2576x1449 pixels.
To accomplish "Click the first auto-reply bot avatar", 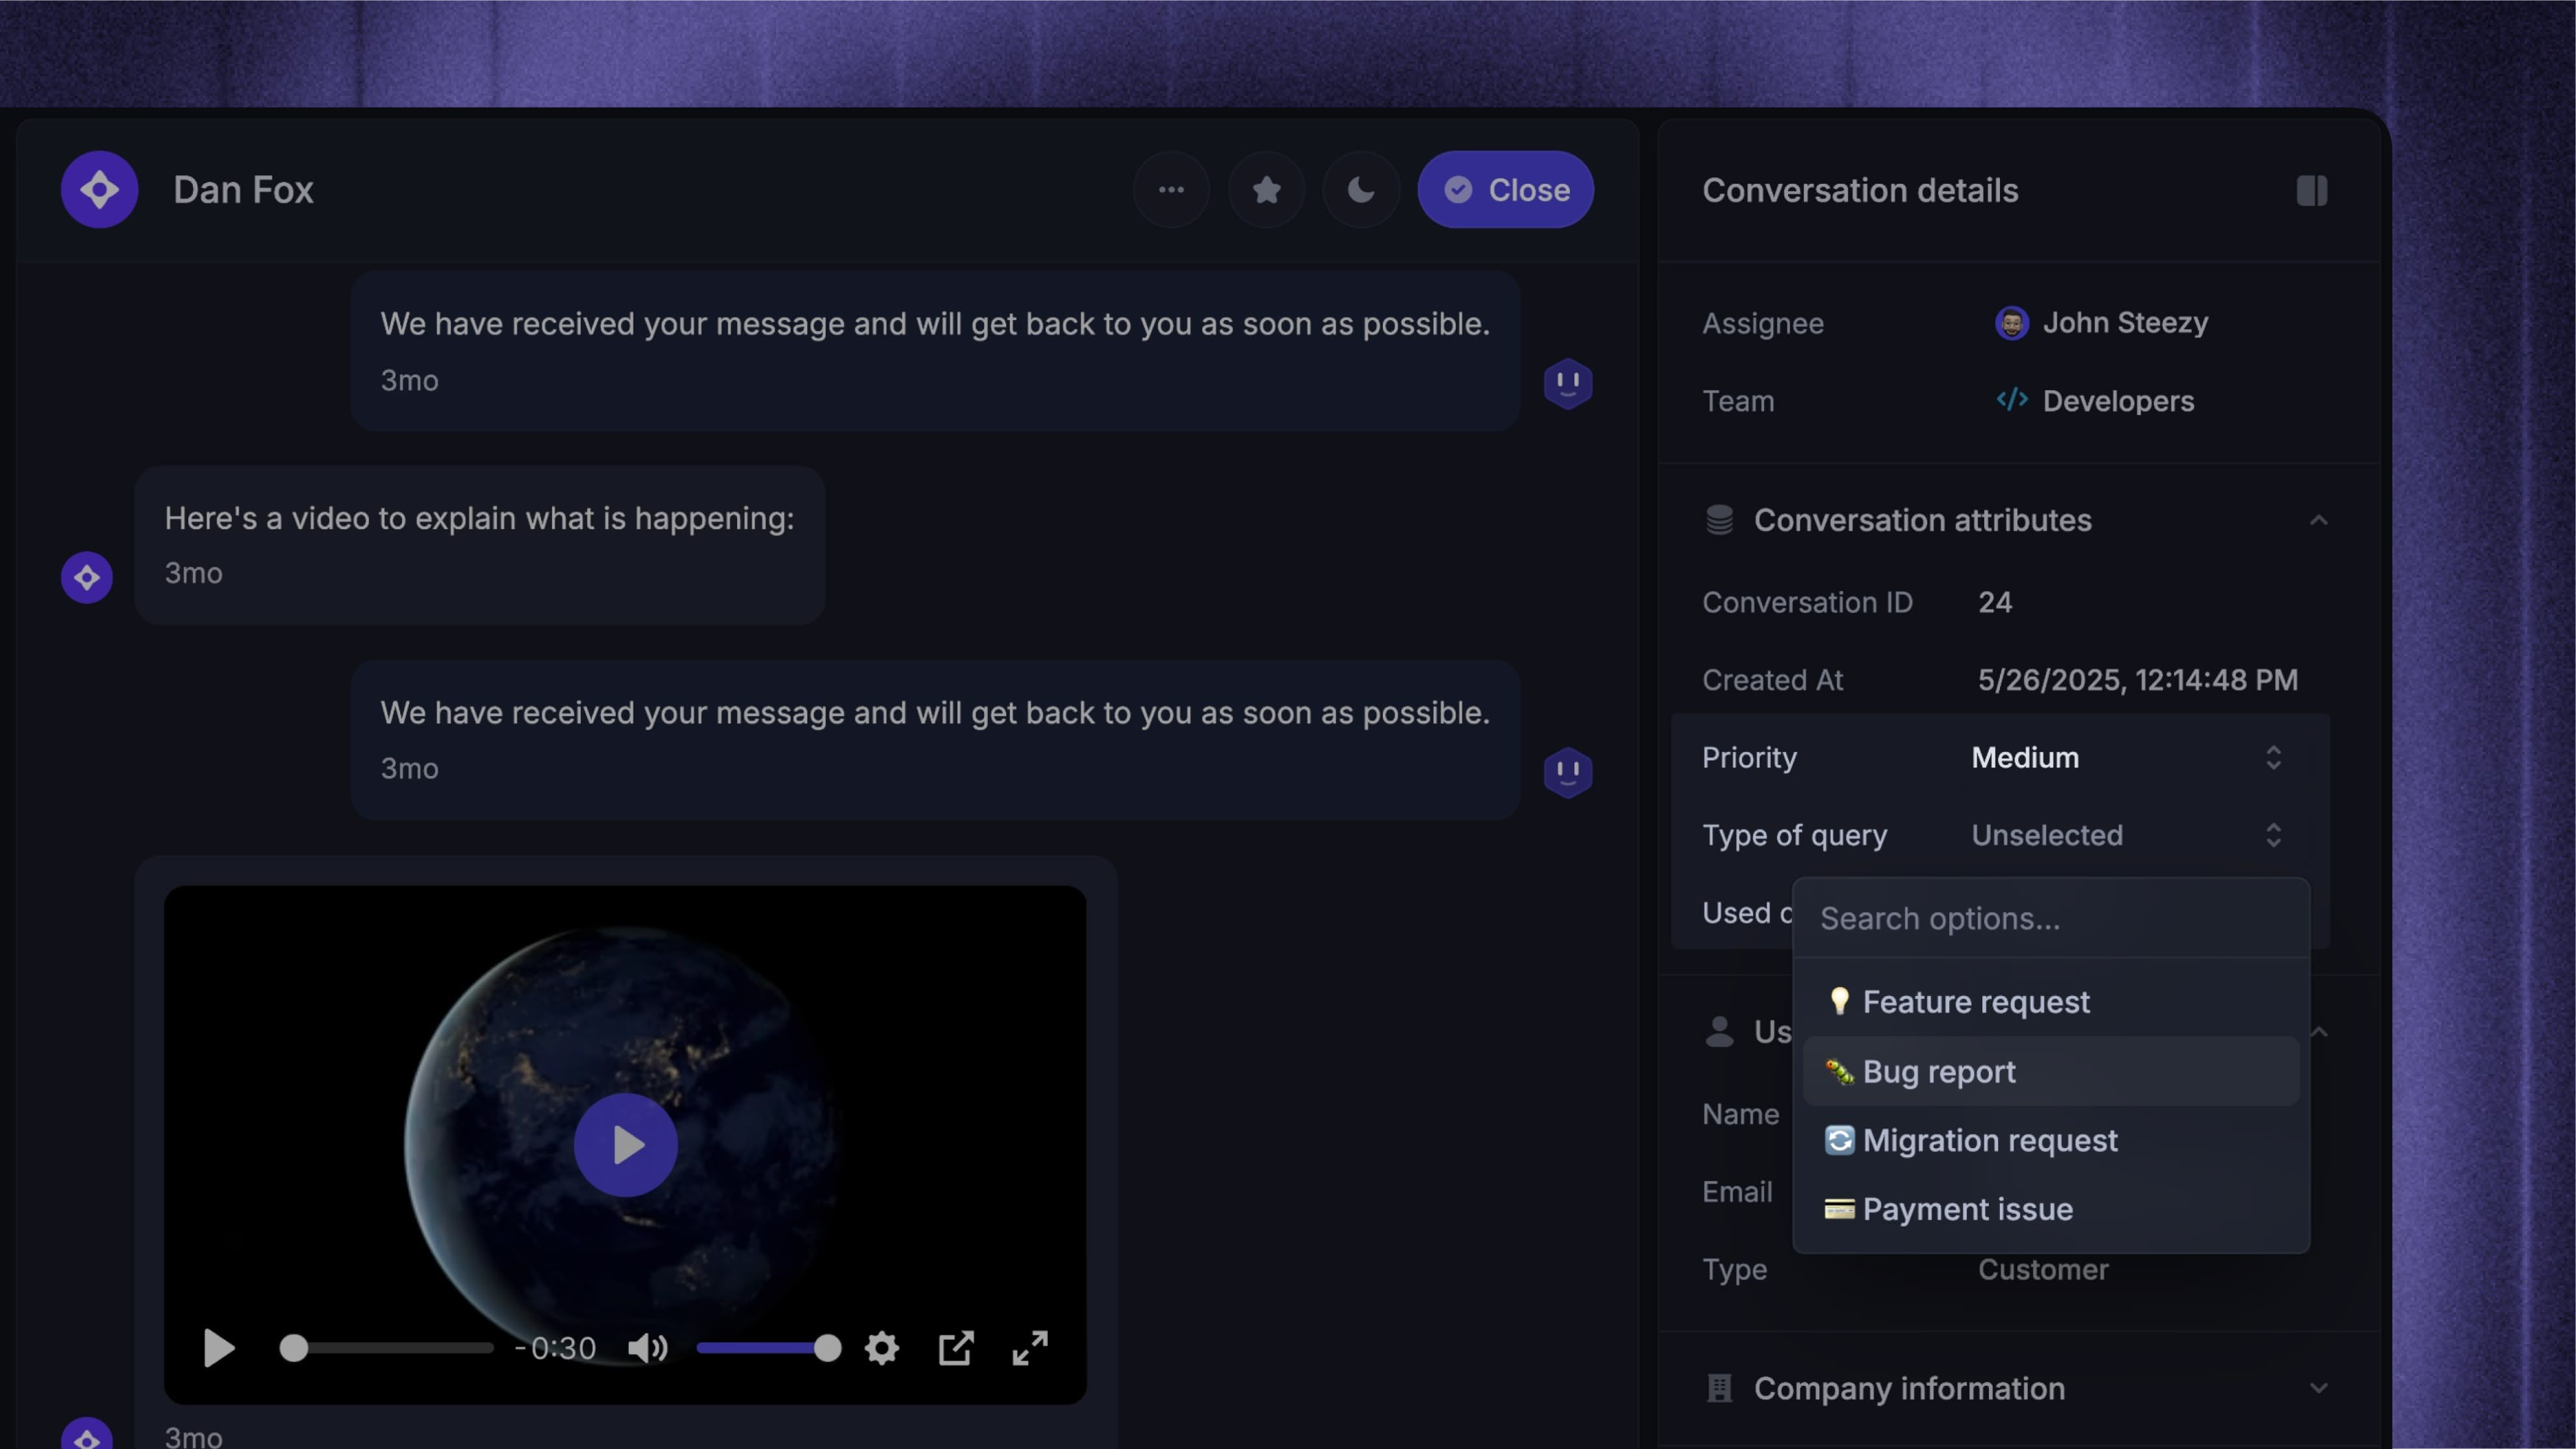I will click(1567, 383).
